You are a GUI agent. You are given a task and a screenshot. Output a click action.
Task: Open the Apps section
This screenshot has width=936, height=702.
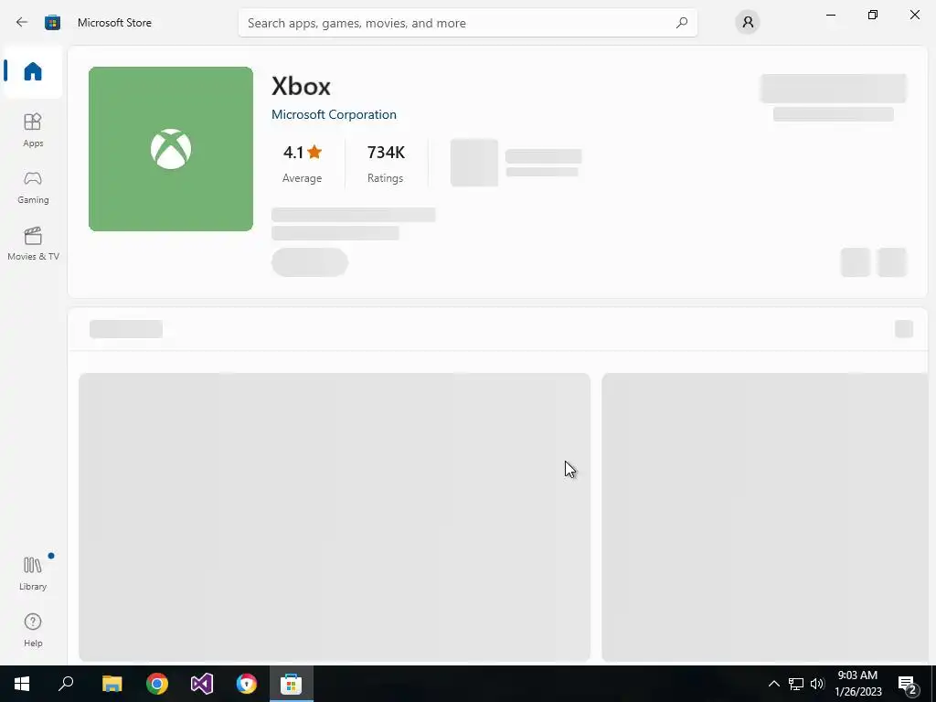pos(33,130)
